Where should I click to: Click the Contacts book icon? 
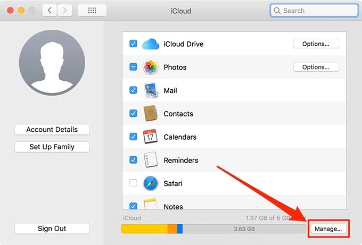pyautogui.click(x=151, y=113)
